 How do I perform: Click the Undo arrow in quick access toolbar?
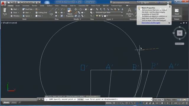(x=22, y=2)
